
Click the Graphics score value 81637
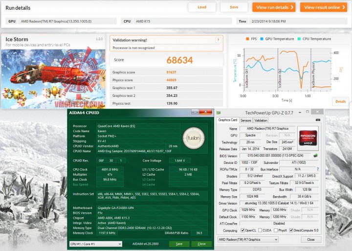(x=171, y=72)
